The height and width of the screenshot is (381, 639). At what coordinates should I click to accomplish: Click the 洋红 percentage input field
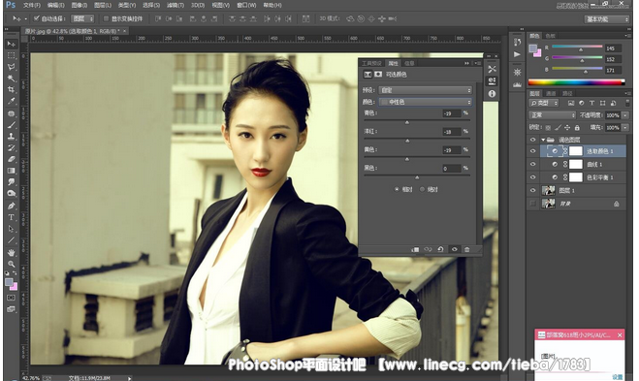click(452, 132)
